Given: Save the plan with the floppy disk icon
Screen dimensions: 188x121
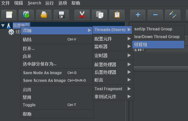Looking at the screenshot, I should tap(61, 15).
